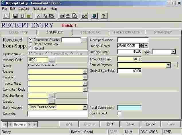Open the Options menu
Screen dimensions: 182x135
[24, 9]
